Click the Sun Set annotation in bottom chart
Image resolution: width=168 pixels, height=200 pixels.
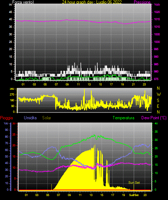(134, 183)
